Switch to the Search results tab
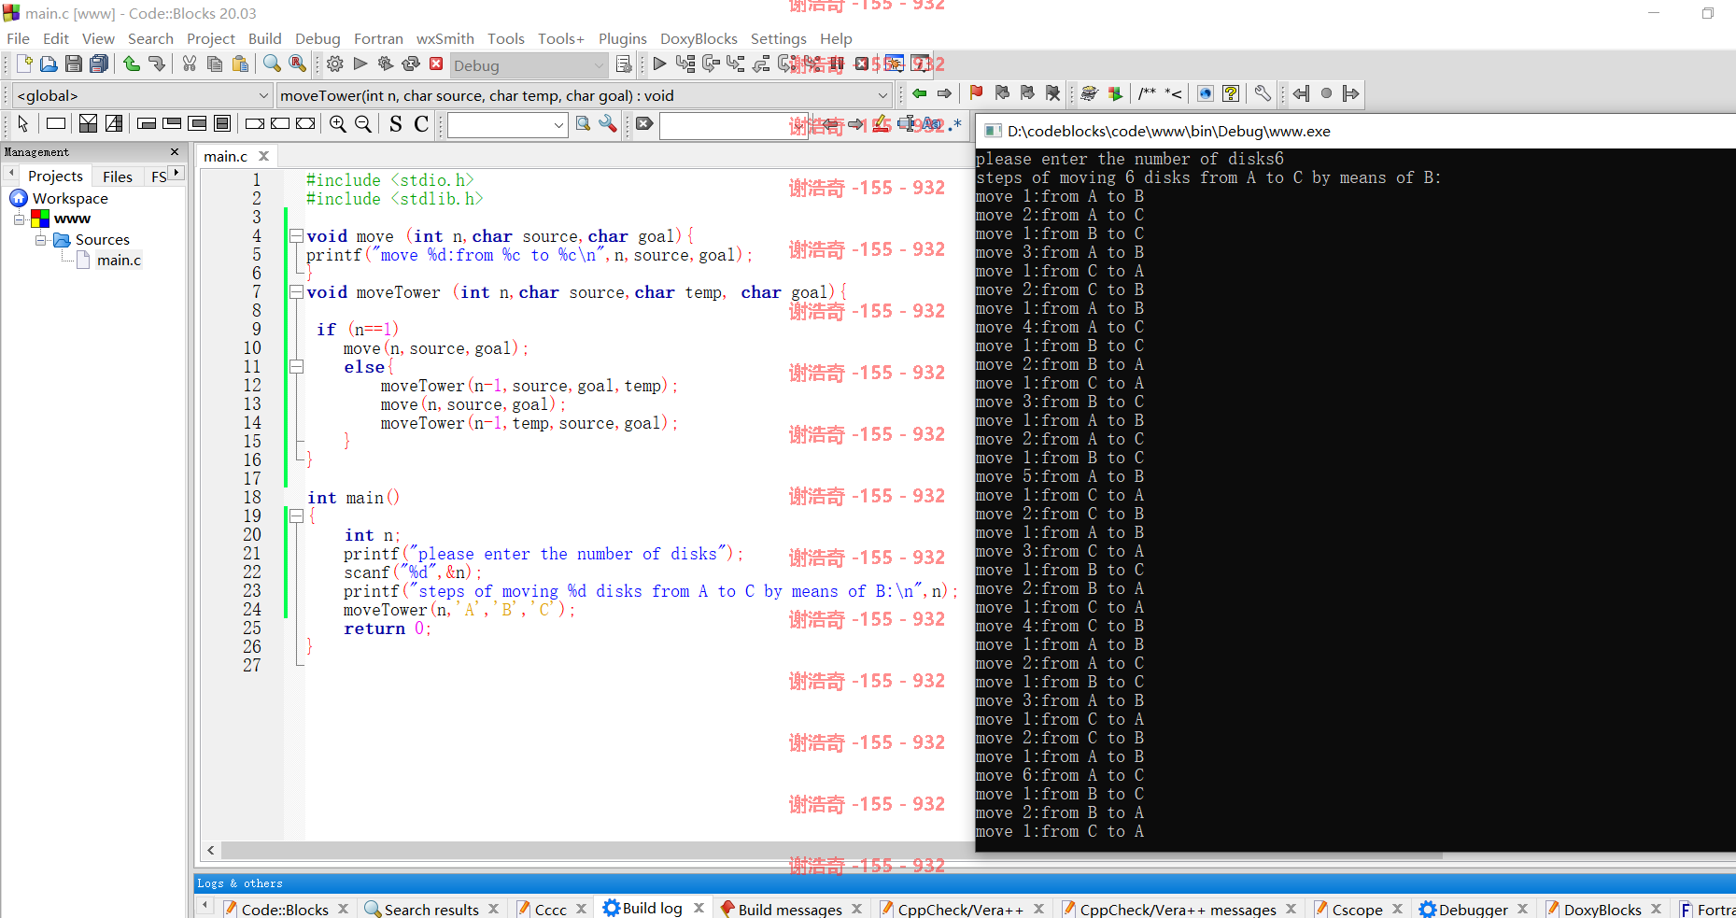1736x918 pixels. coord(431,909)
